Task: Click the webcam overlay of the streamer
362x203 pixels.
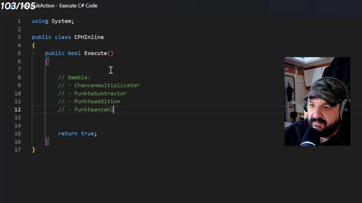Action: point(317,101)
